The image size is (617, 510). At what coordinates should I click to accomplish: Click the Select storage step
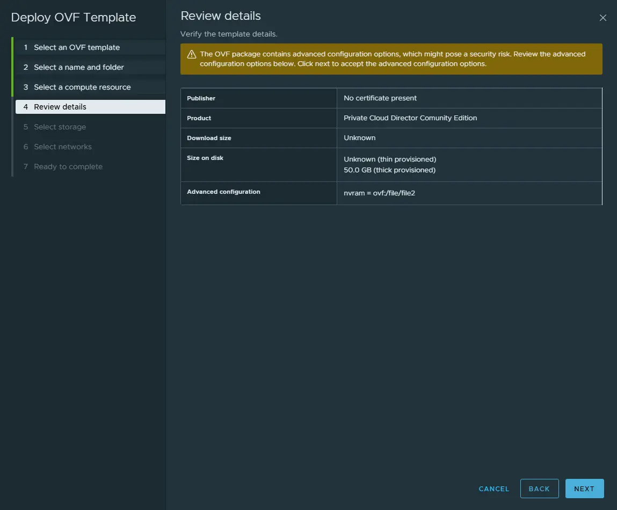coord(60,127)
